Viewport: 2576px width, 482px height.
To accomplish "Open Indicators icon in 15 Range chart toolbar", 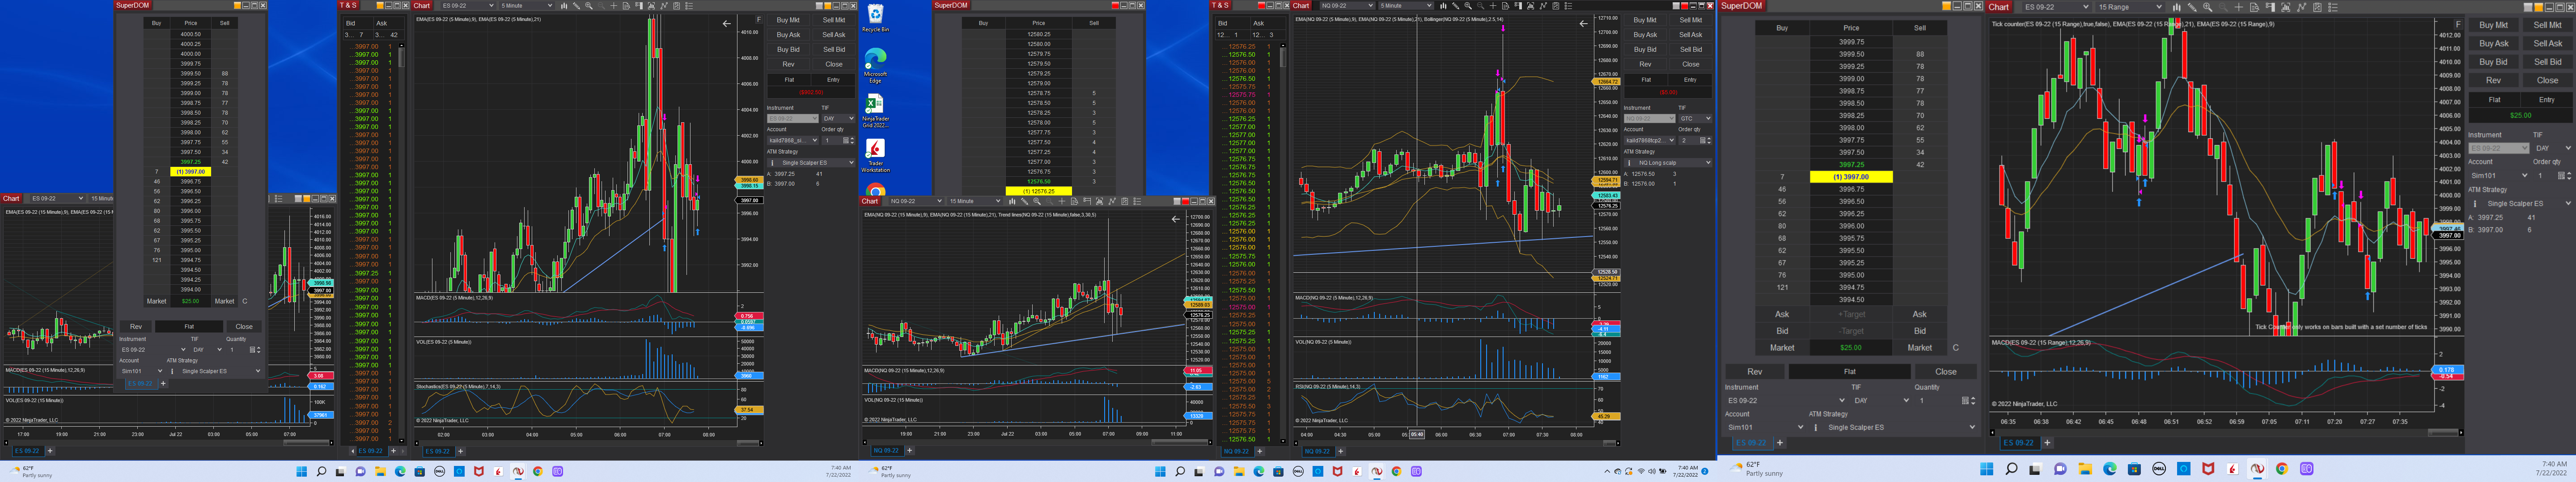I will pyautogui.click(x=2302, y=7).
